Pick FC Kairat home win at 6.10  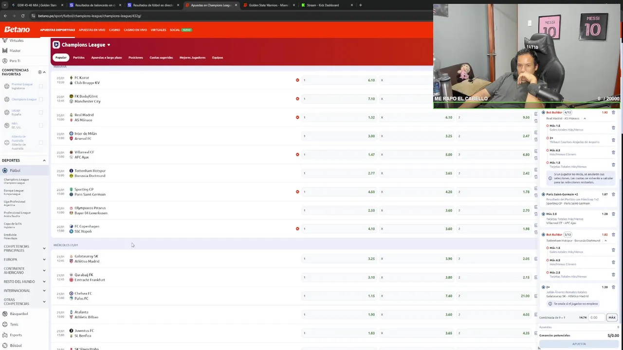pos(339,80)
